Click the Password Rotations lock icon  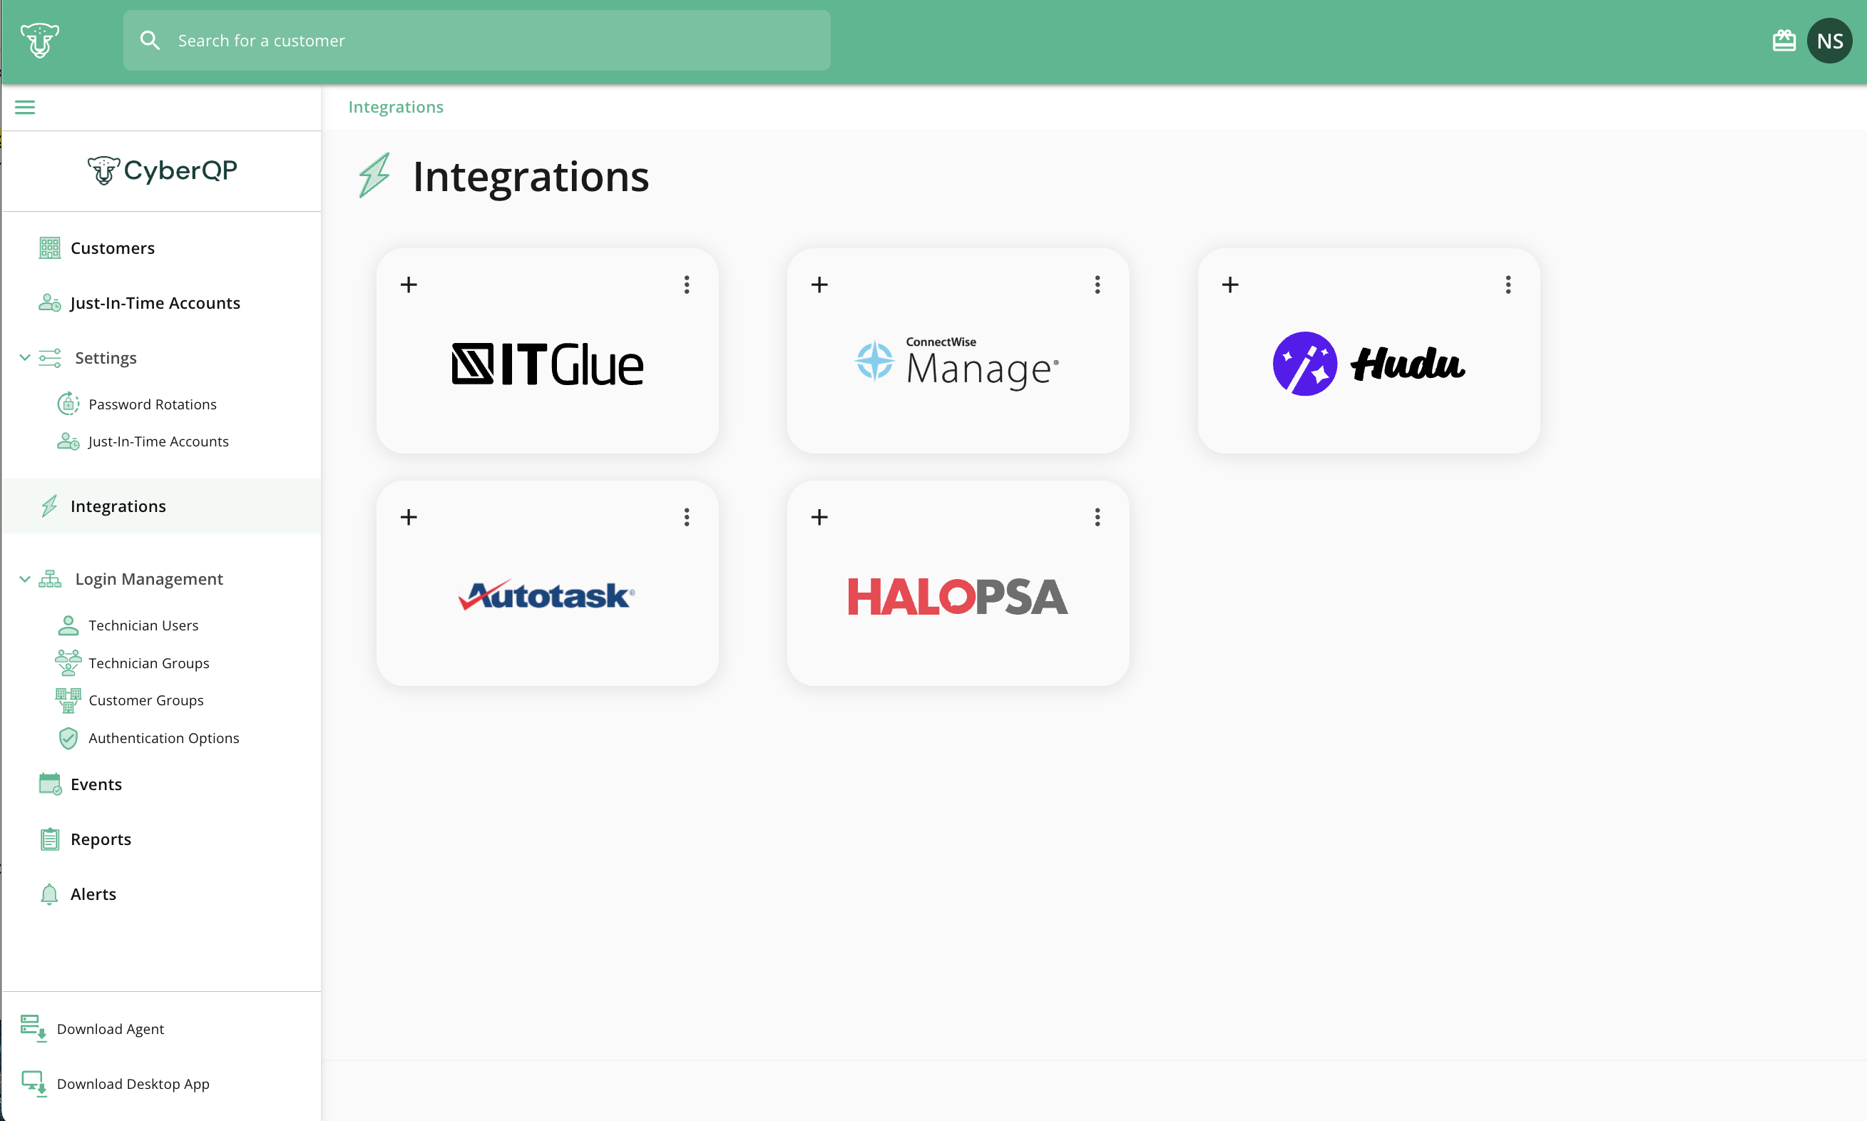click(68, 404)
